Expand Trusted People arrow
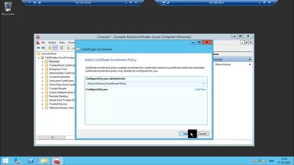This screenshot has height=165, width=294. coord(42,88)
